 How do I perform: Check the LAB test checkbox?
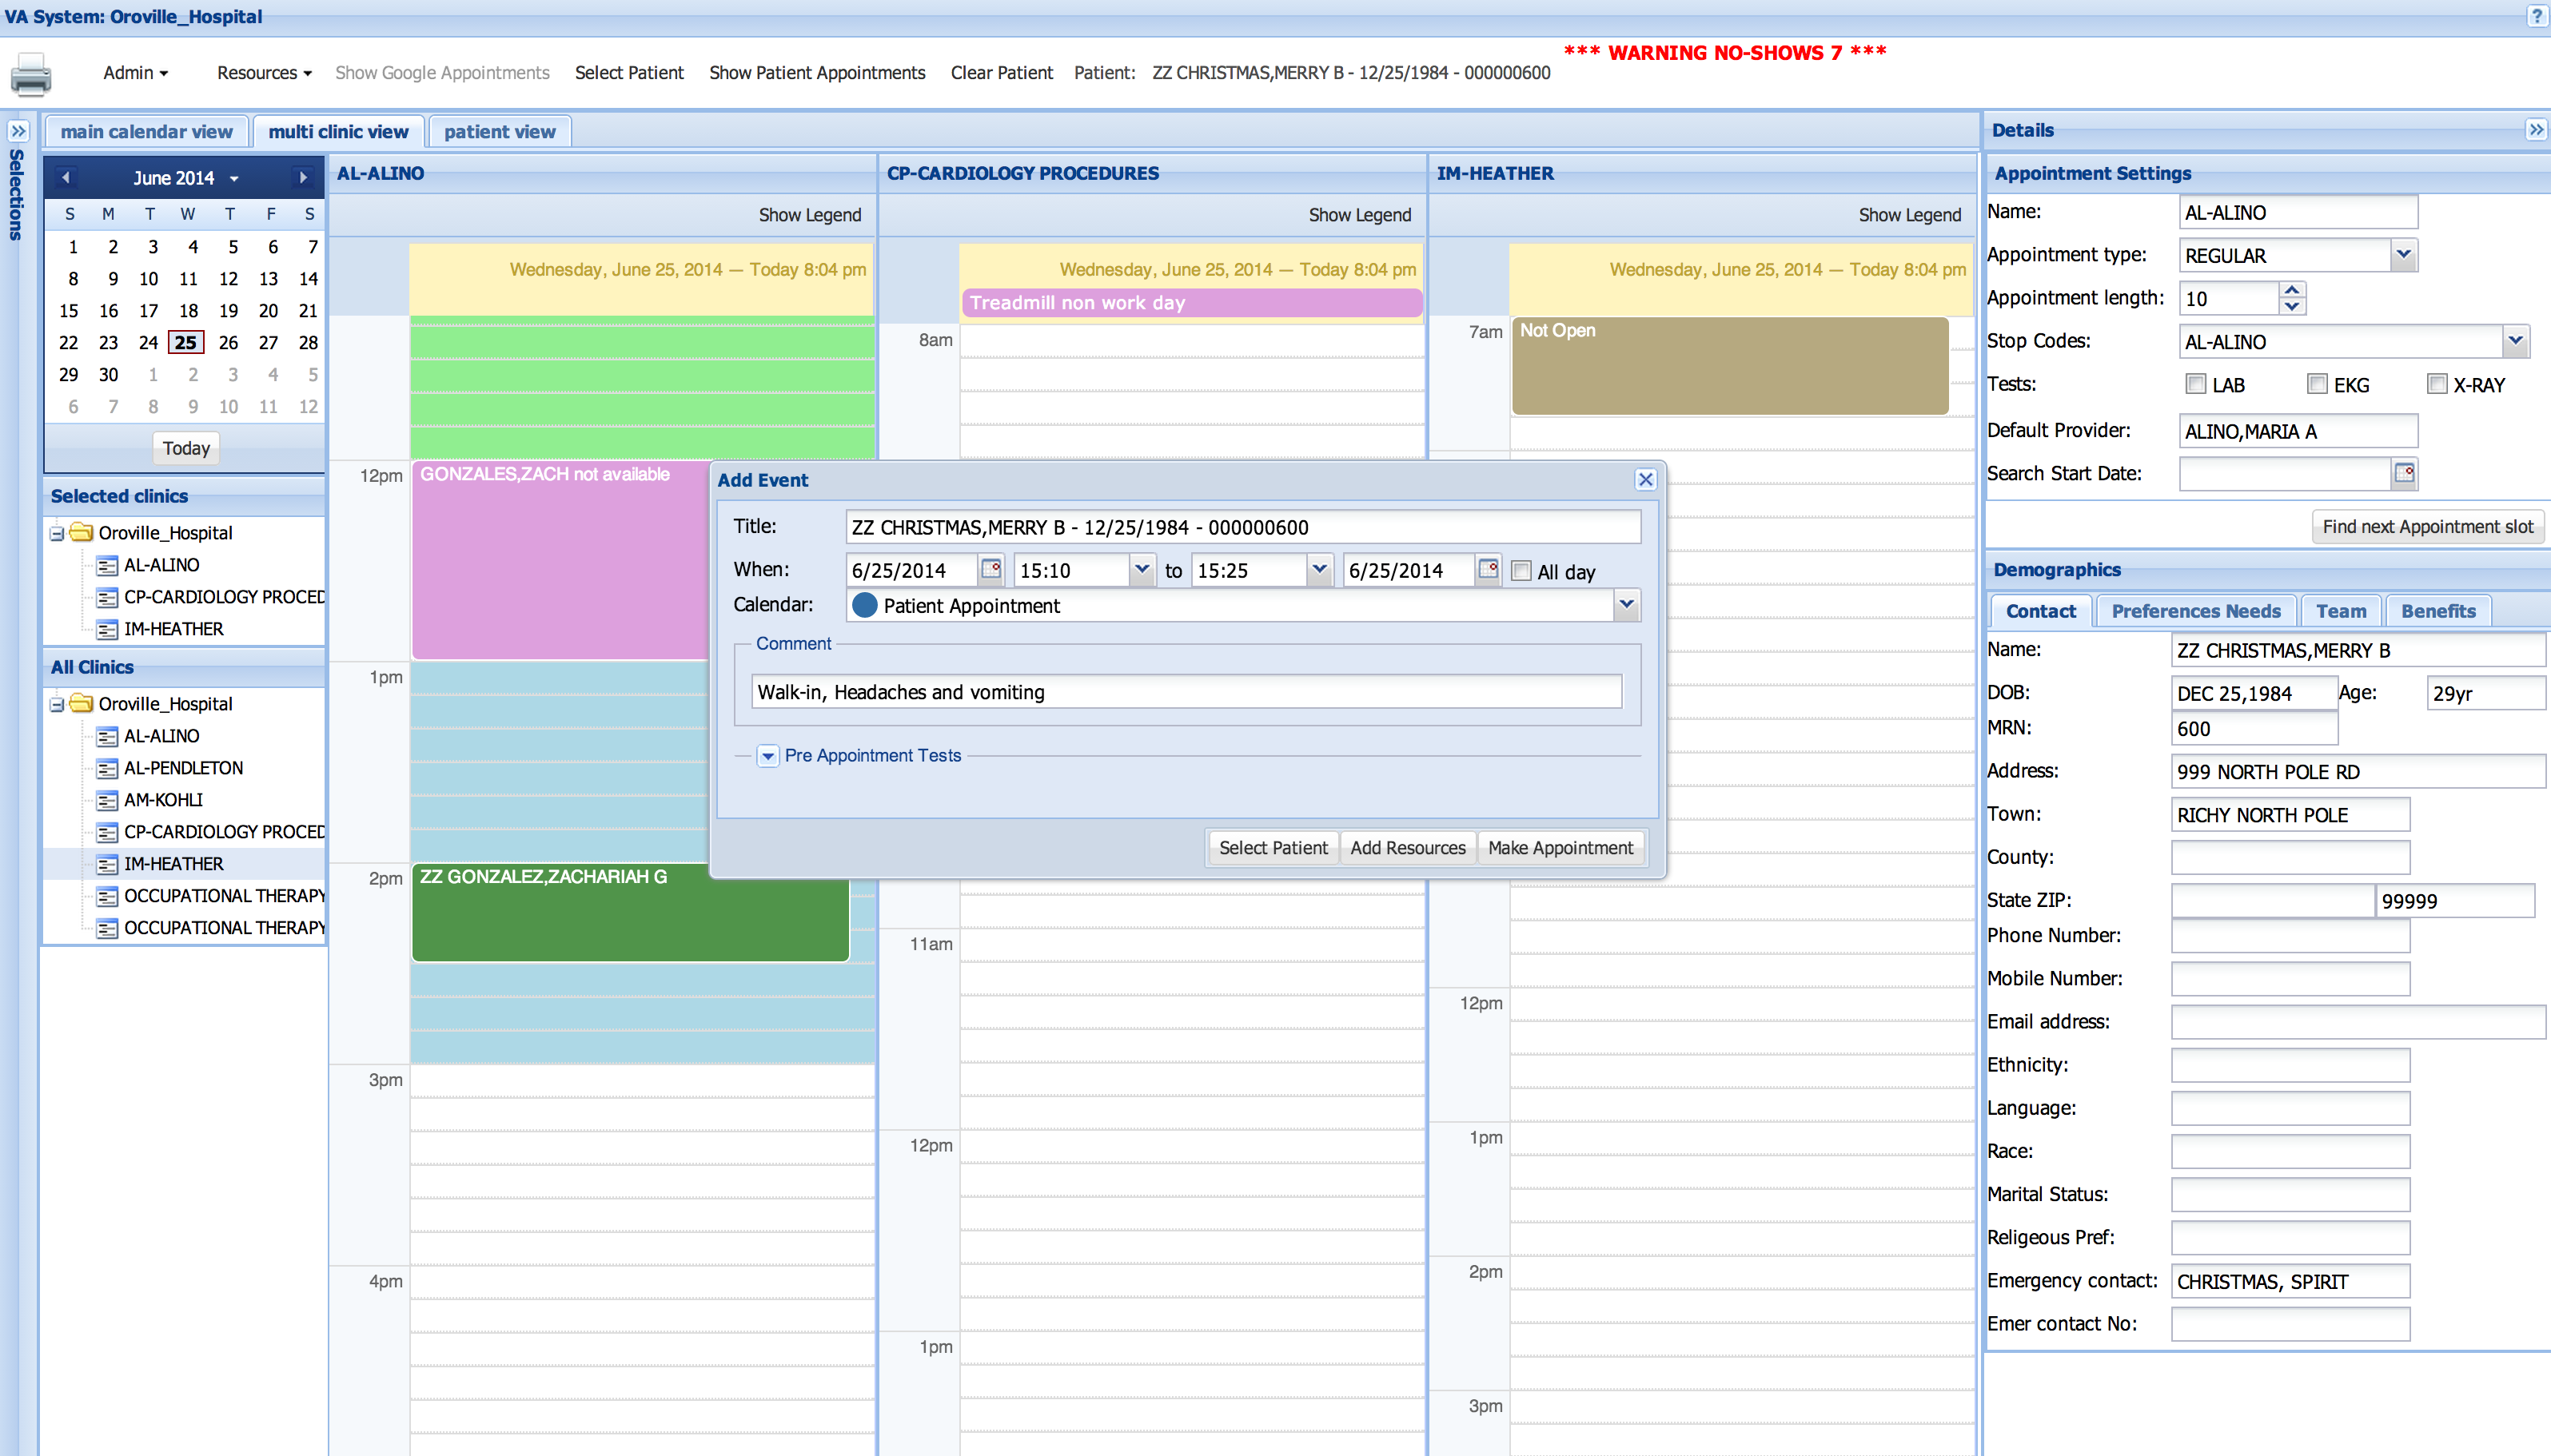point(2196,384)
